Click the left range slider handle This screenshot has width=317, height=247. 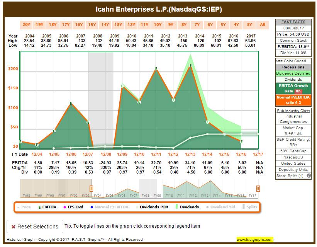pos(91,189)
